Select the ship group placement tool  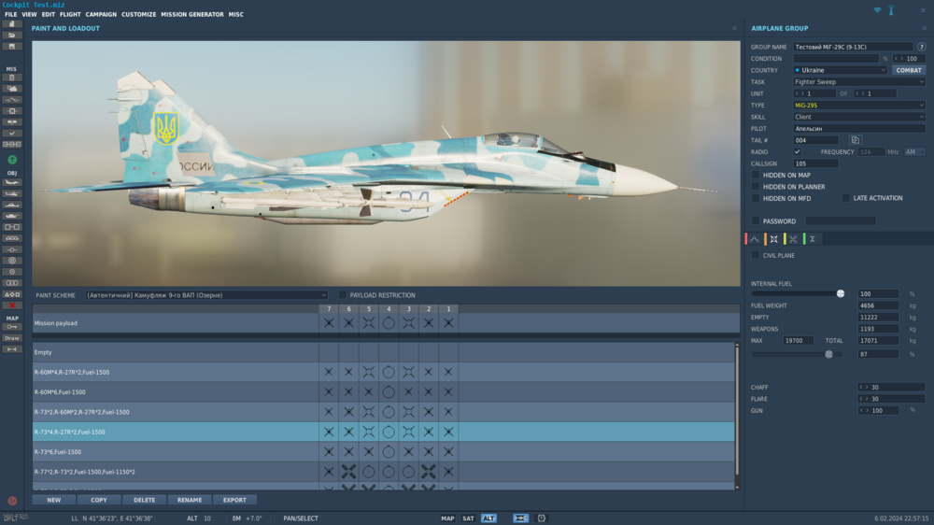(12, 205)
